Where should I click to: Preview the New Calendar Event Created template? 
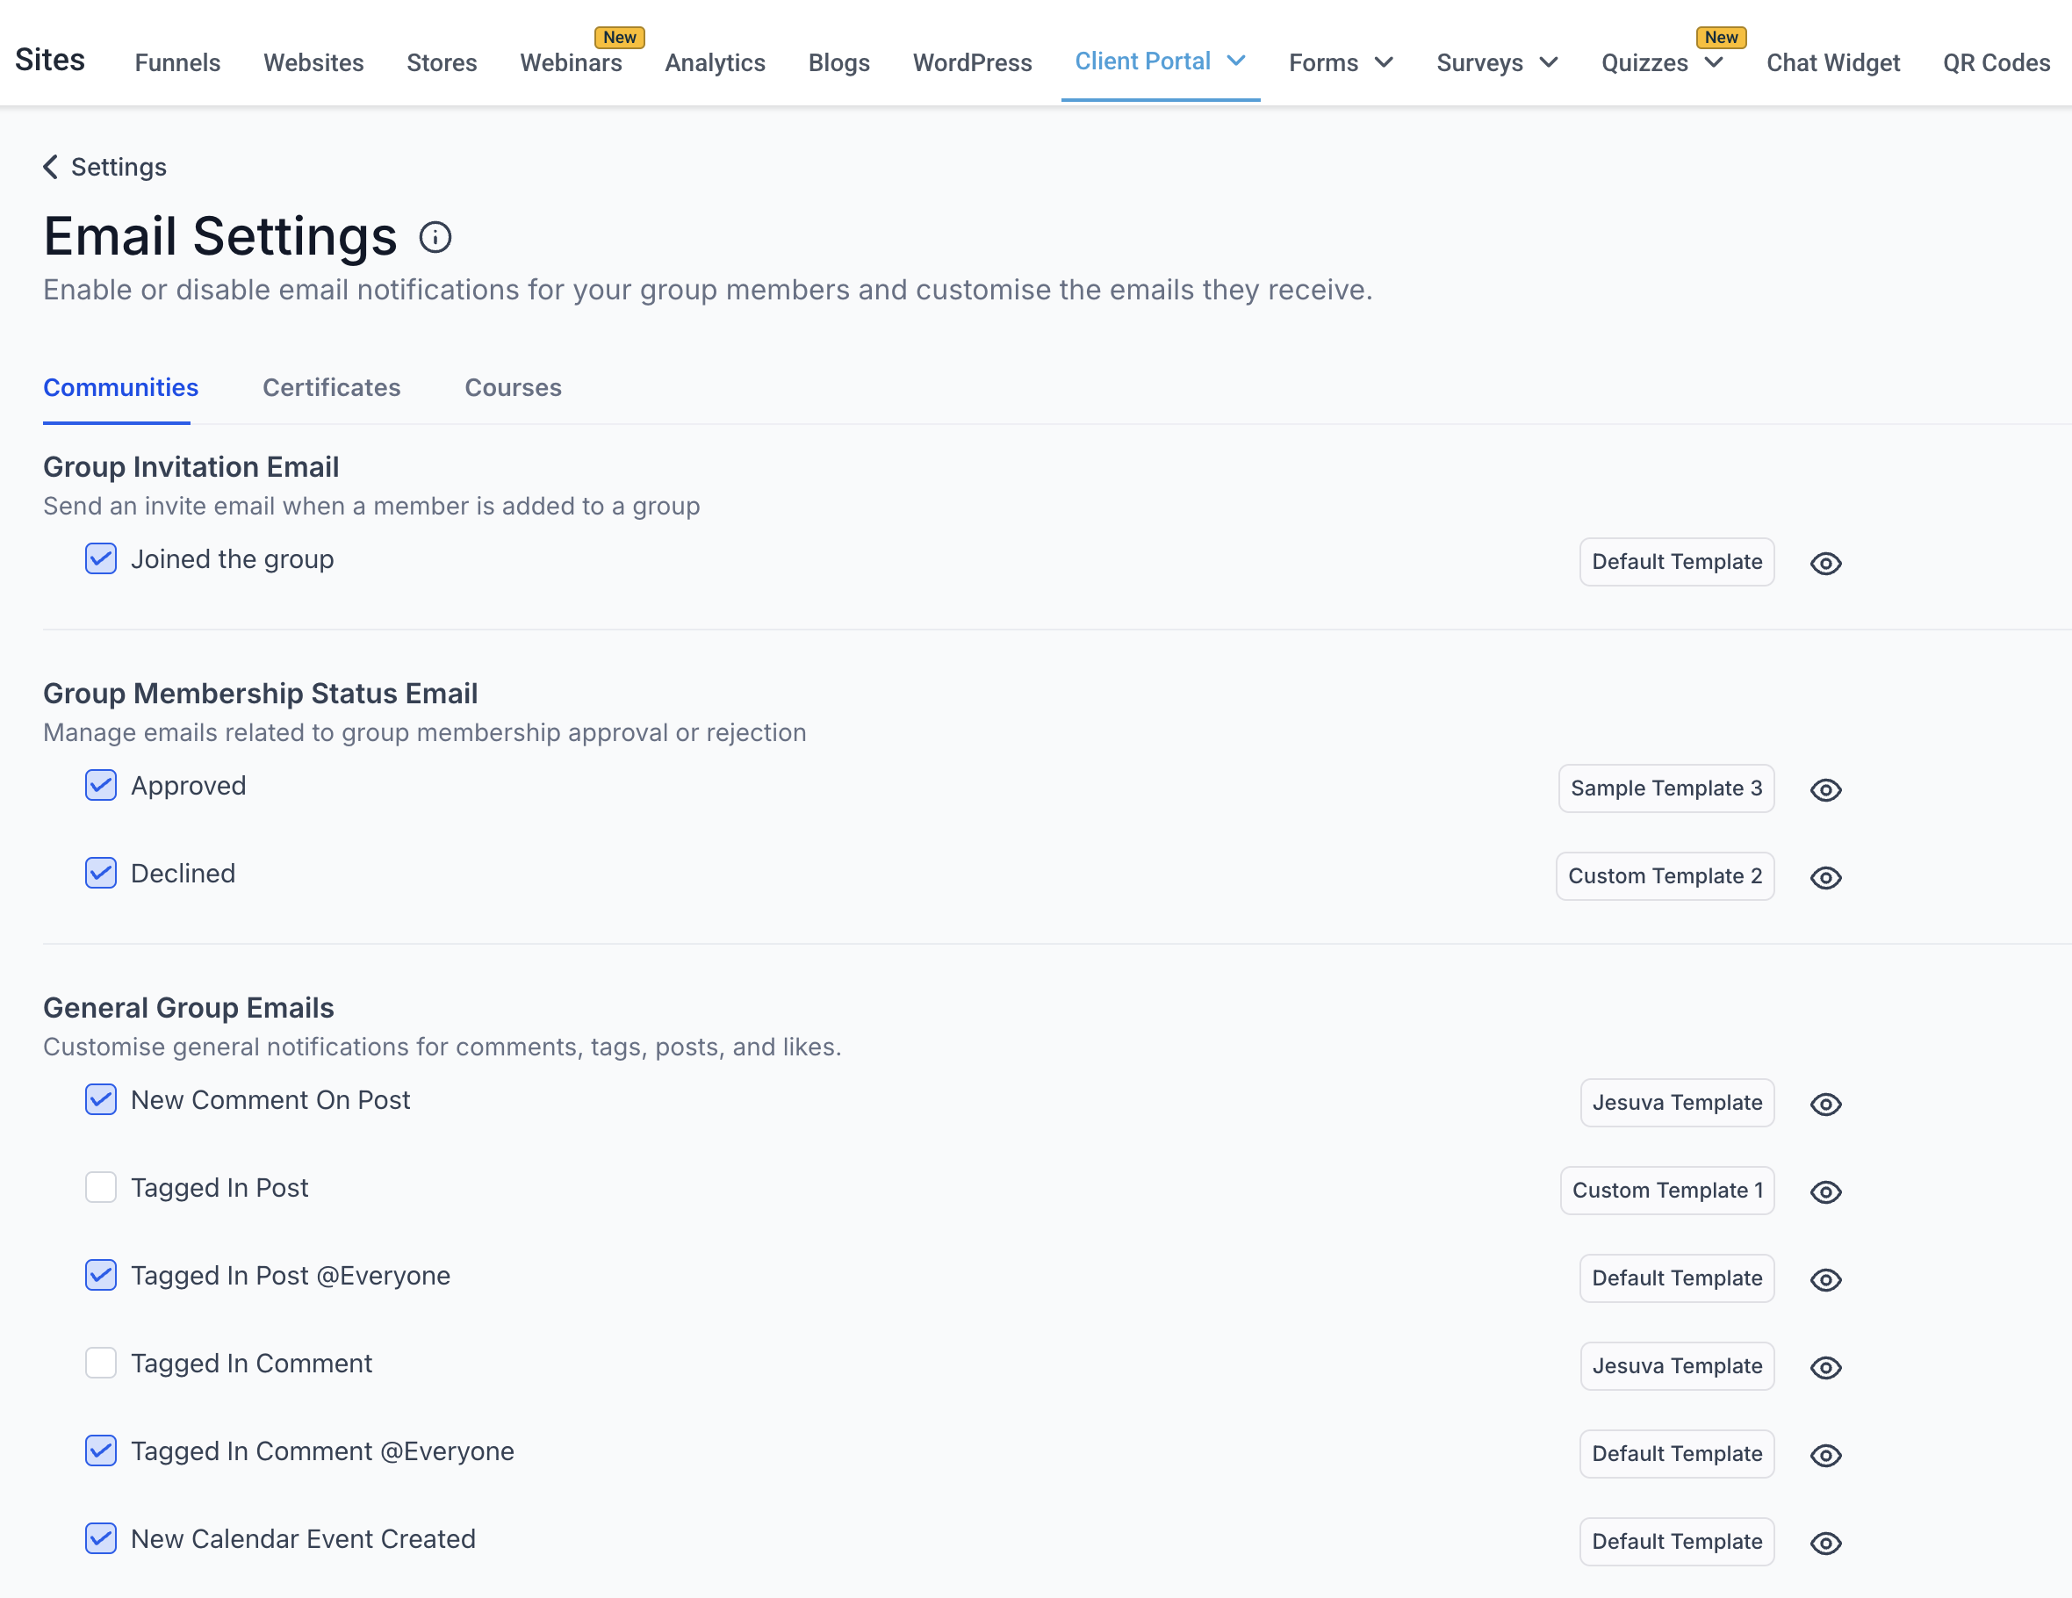(1825, 1543)
